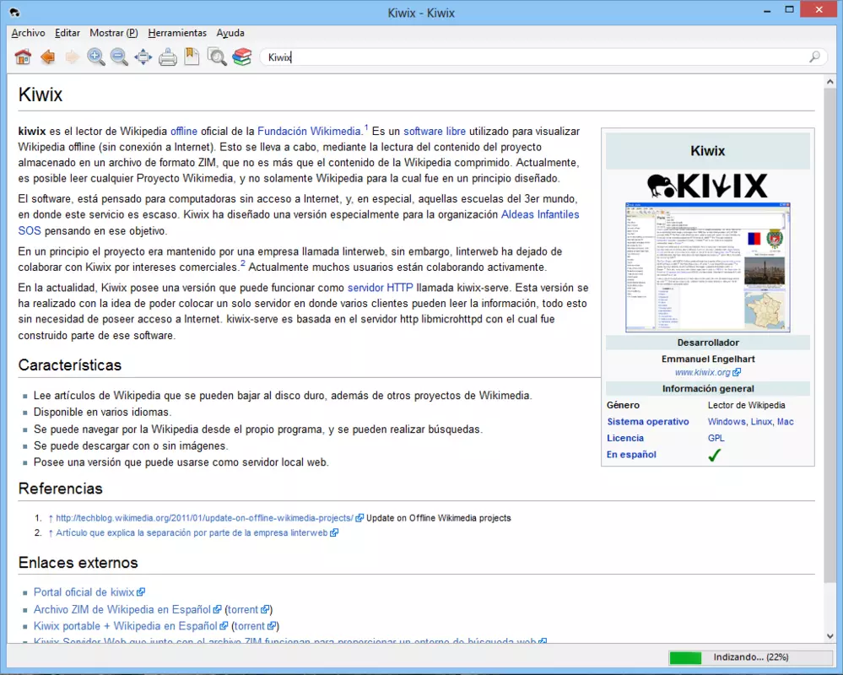This screenshot has width=843, height=675.
Task: Click the 'Referencias' section heading
Action: [x=60, y=489]
